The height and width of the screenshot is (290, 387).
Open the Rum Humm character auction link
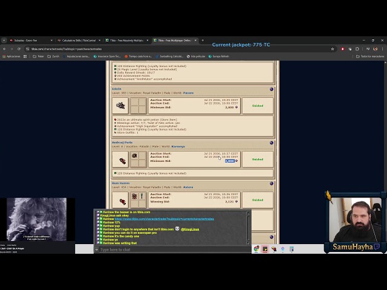(x=121, y=183)
